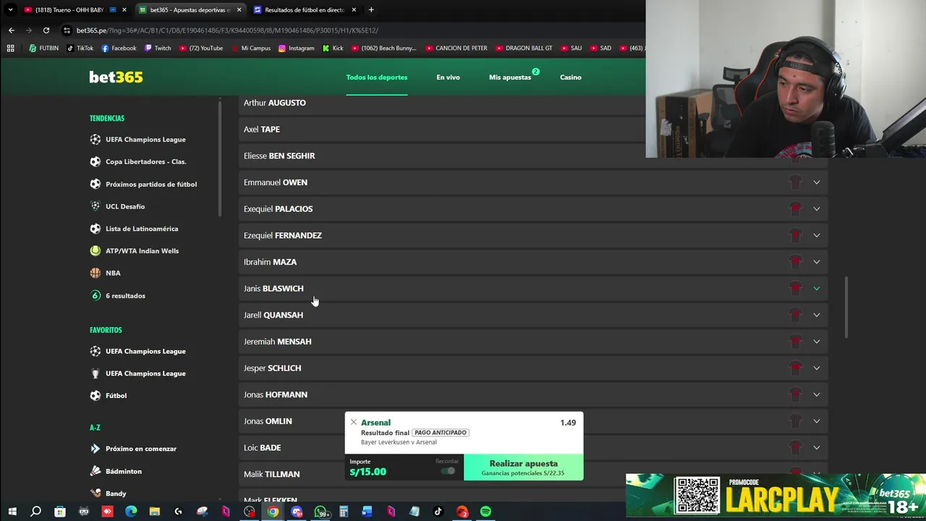Remove Arsenal selection from bet slip
This screenshot has width=926, height=521.
[353, 422]
